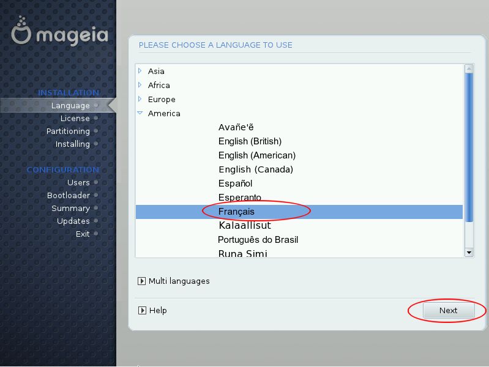Image resolution: width=489 pixels, height=367 pixels.
Task: Click the Installing step in sidebar
Action: (73, 144)
